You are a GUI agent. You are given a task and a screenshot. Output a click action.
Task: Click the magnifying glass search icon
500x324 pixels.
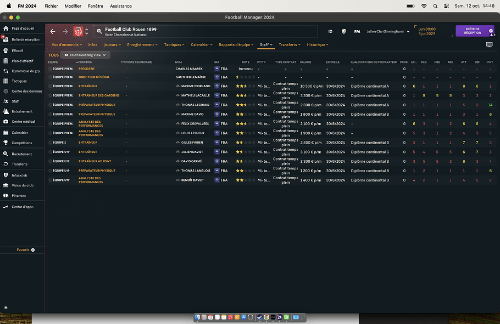click(99, 32)
